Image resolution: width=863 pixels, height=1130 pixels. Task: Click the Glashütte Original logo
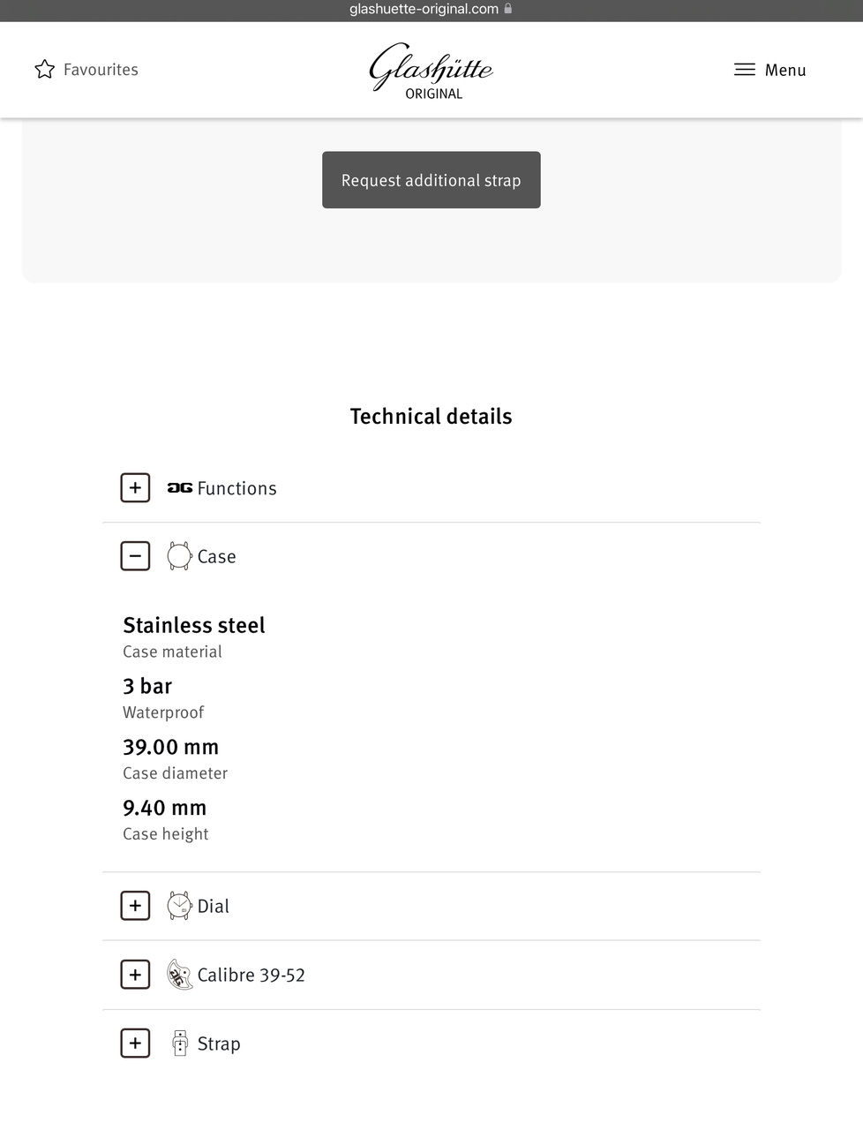(431, 71)
